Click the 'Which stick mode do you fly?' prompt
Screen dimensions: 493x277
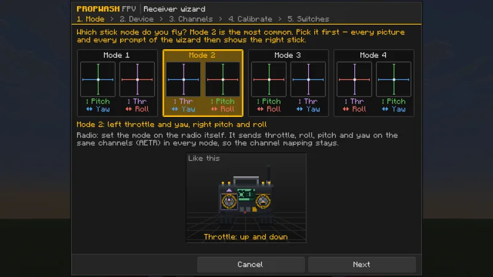click(x=240, y=36)
